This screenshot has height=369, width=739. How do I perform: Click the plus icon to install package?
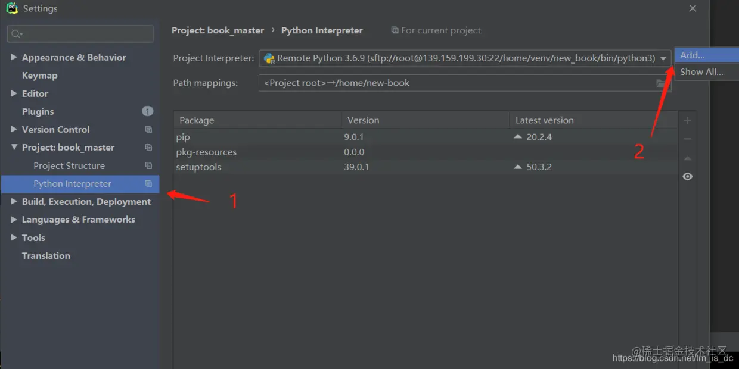687,120
